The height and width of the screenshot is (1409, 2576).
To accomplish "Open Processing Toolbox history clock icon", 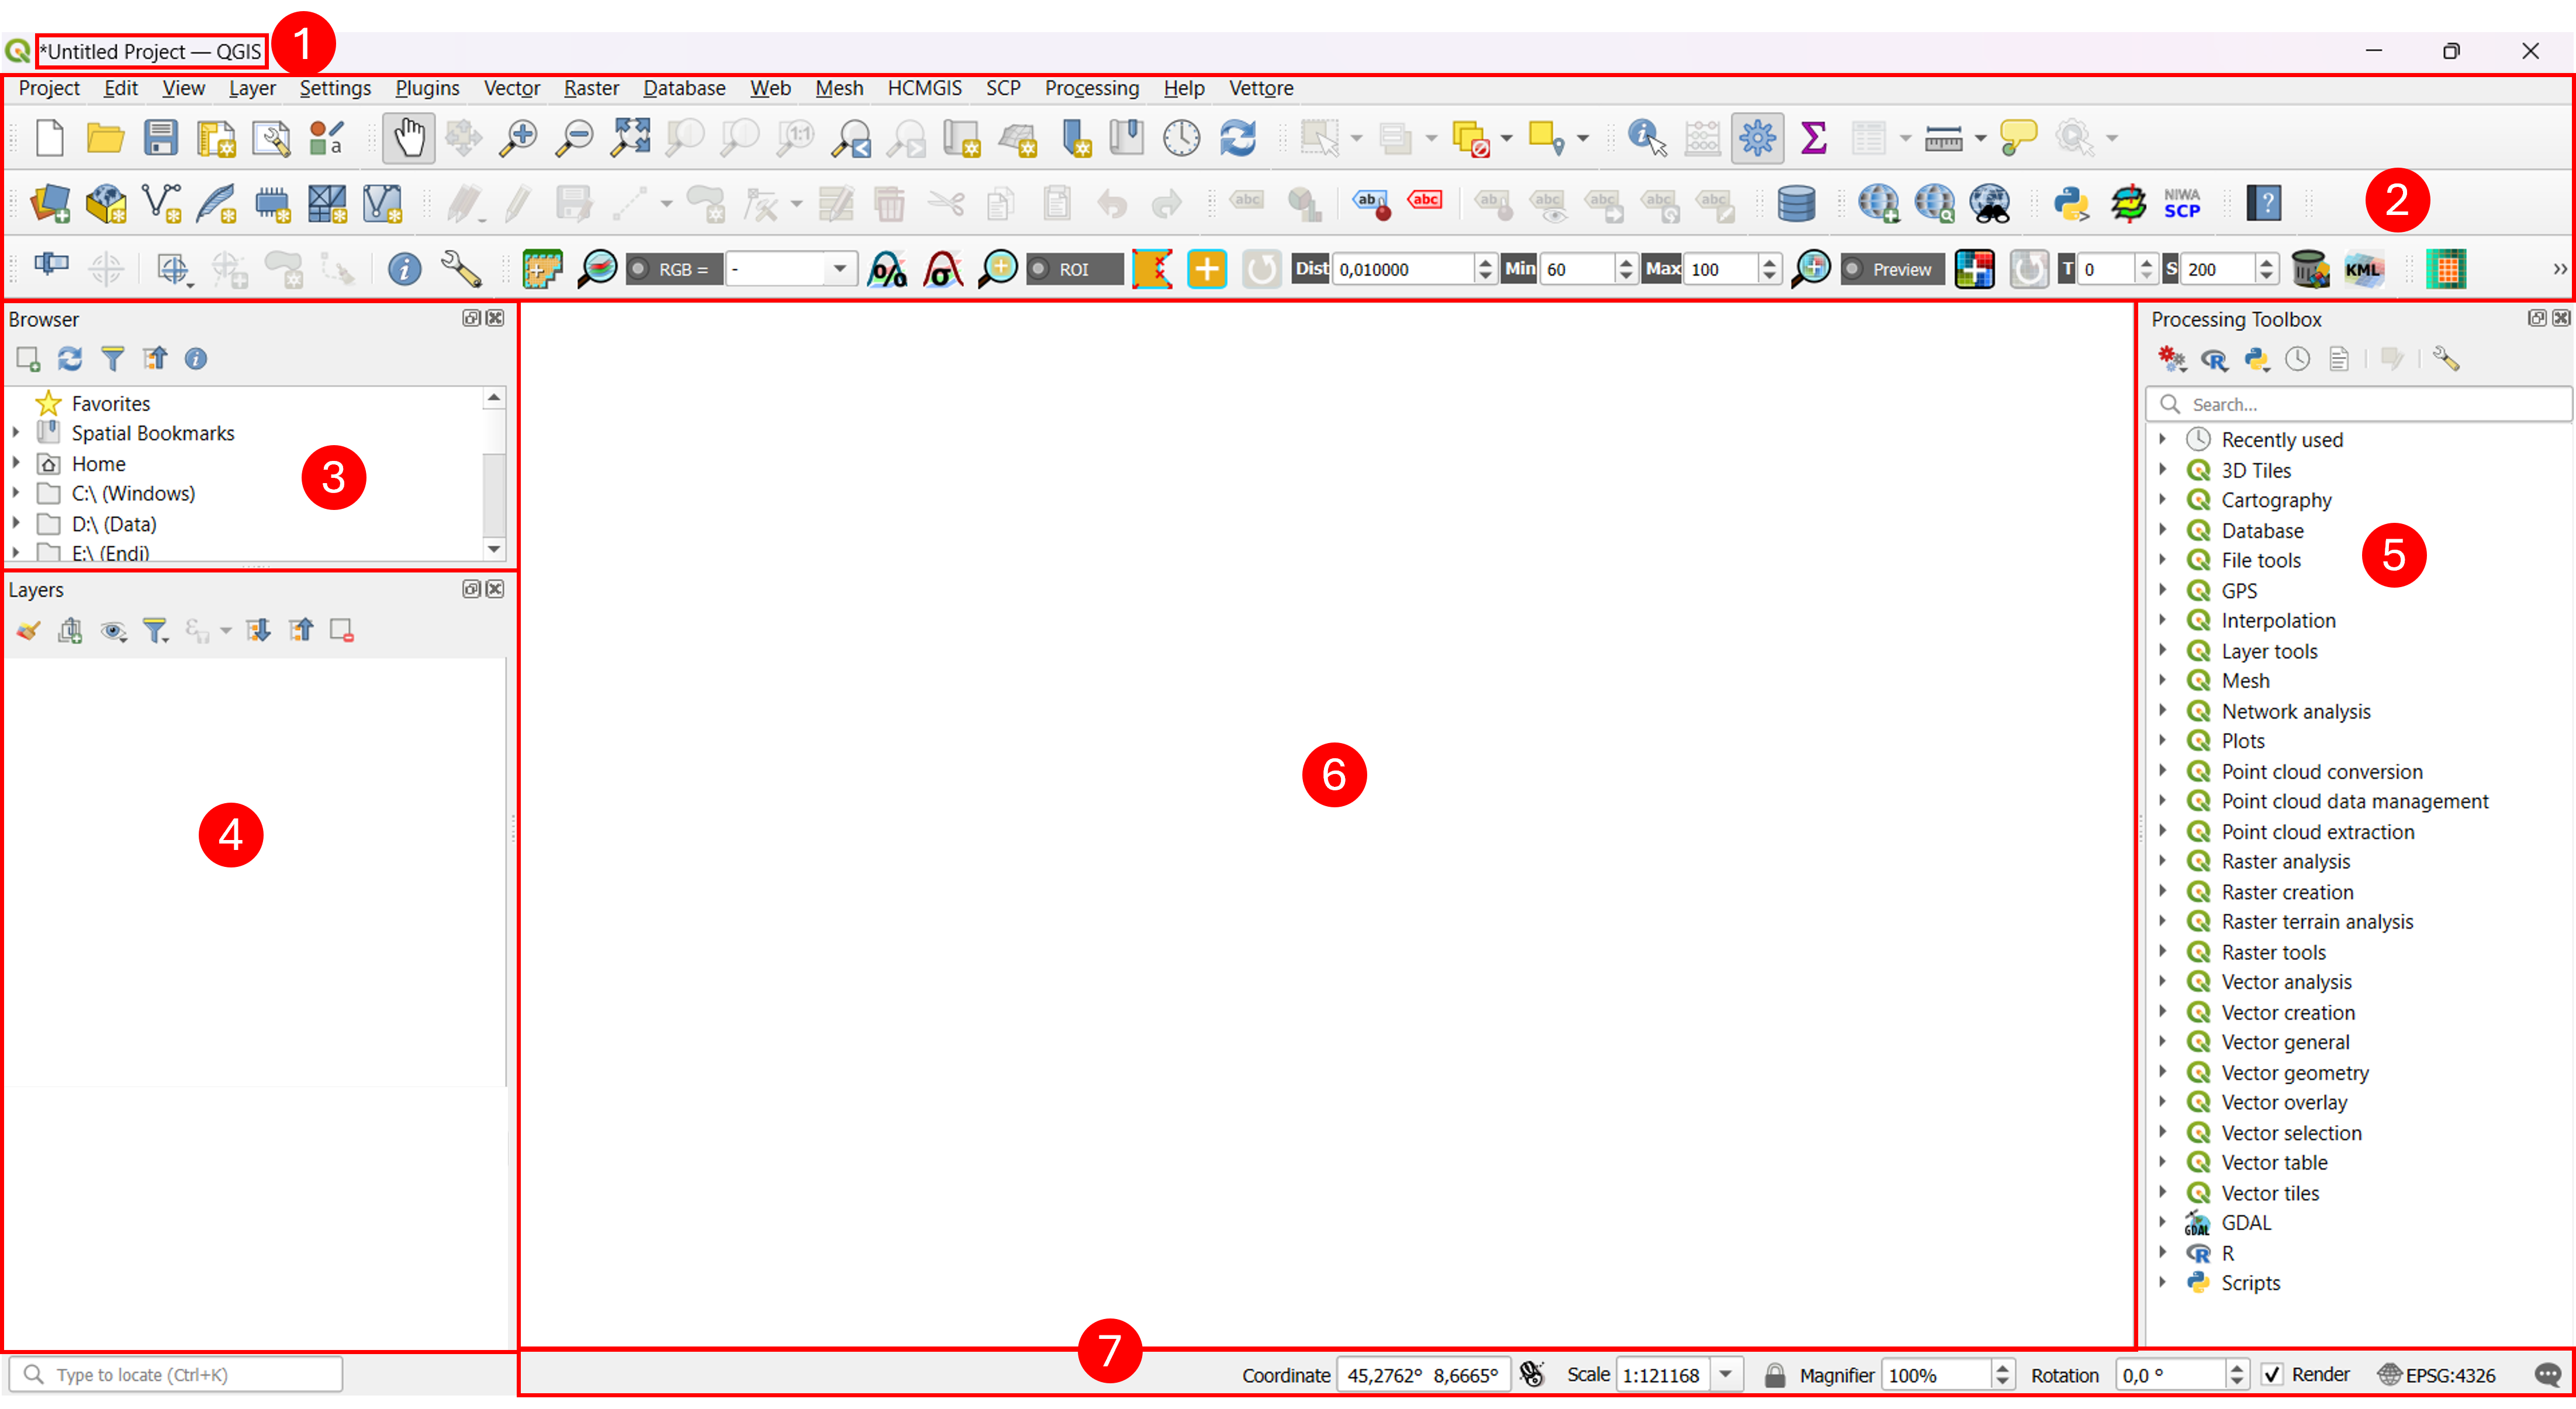I will point(2297,359).
